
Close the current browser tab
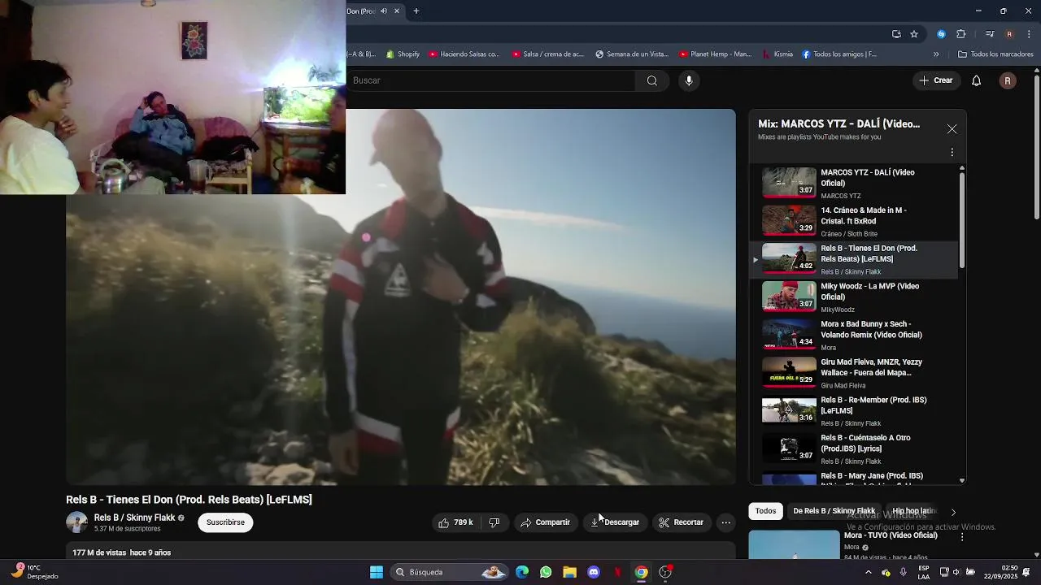[397, 11]
